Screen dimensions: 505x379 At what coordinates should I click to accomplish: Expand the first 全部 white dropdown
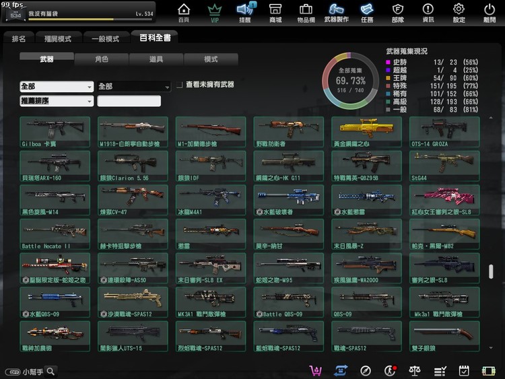[x=57, y=87]
